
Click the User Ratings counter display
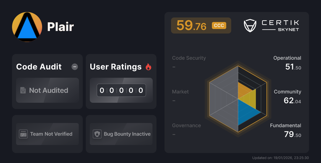coord(121,90)
